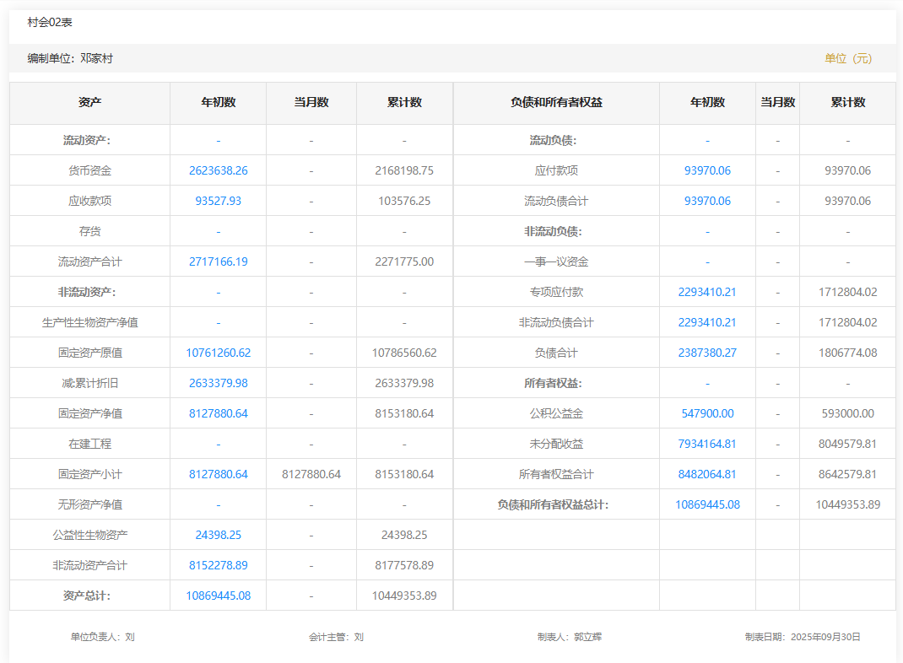903x663 pixels.
Task: Click 固定资产净值 row's blue opening value
Action: point(218,413)
